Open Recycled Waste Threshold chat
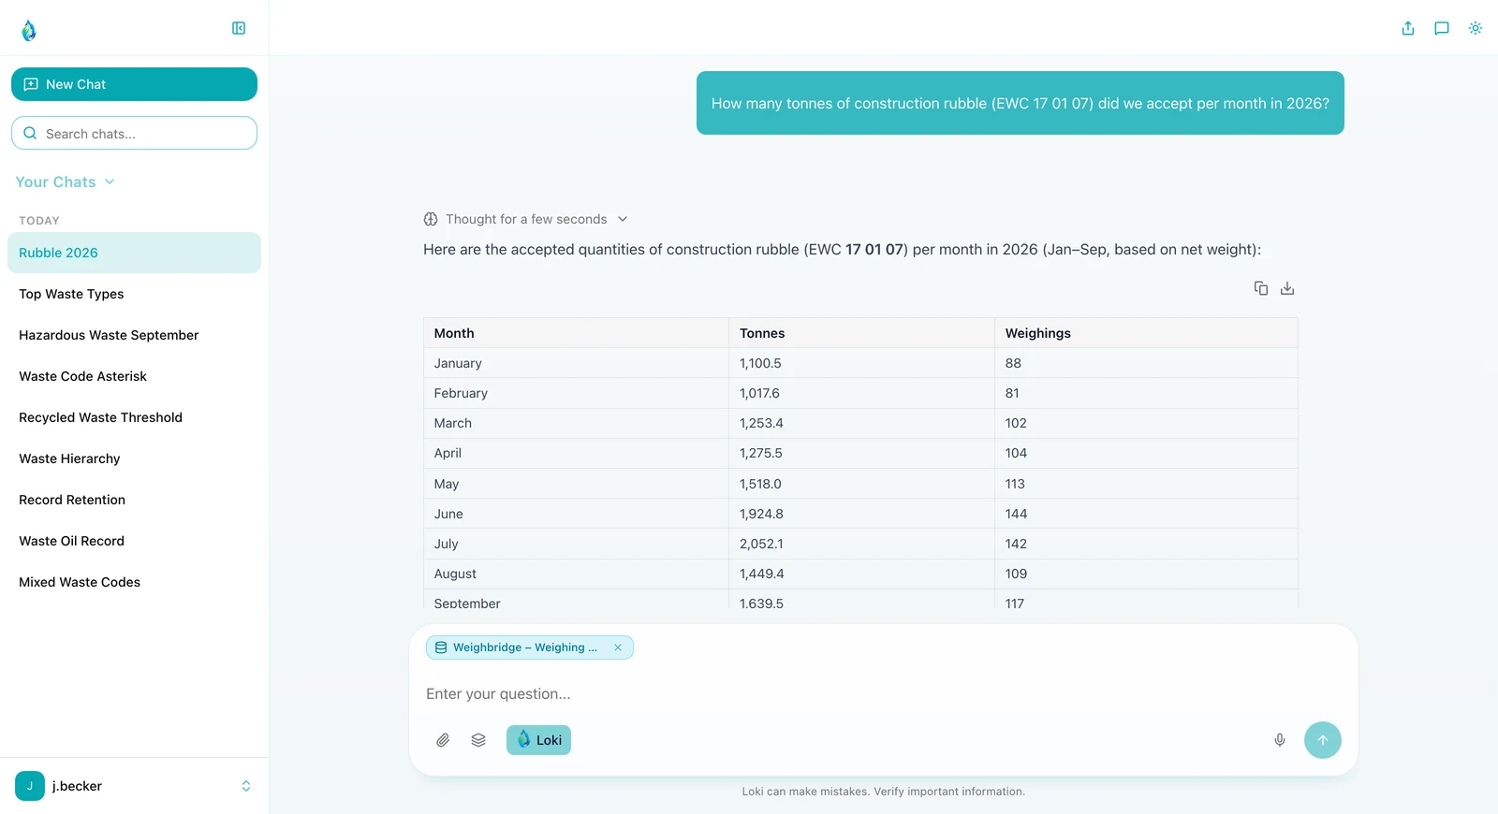 tap(134, 417)
